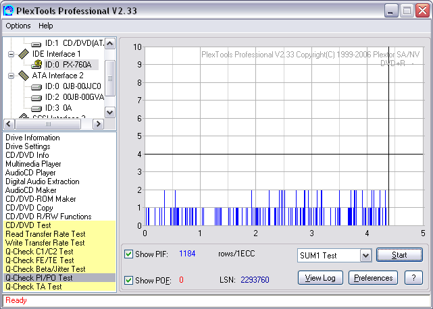Open Drive Settings
This screenshot has width=433, height=309.
pos(28,146)
